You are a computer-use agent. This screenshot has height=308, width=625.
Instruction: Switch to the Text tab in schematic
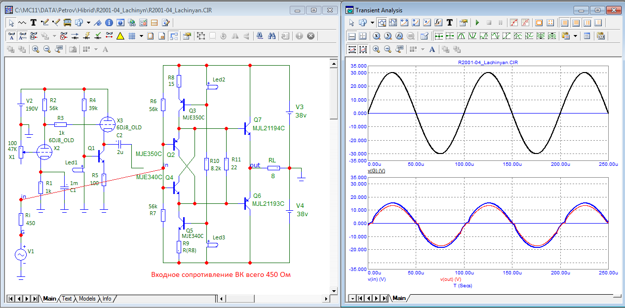coord(67,299)
